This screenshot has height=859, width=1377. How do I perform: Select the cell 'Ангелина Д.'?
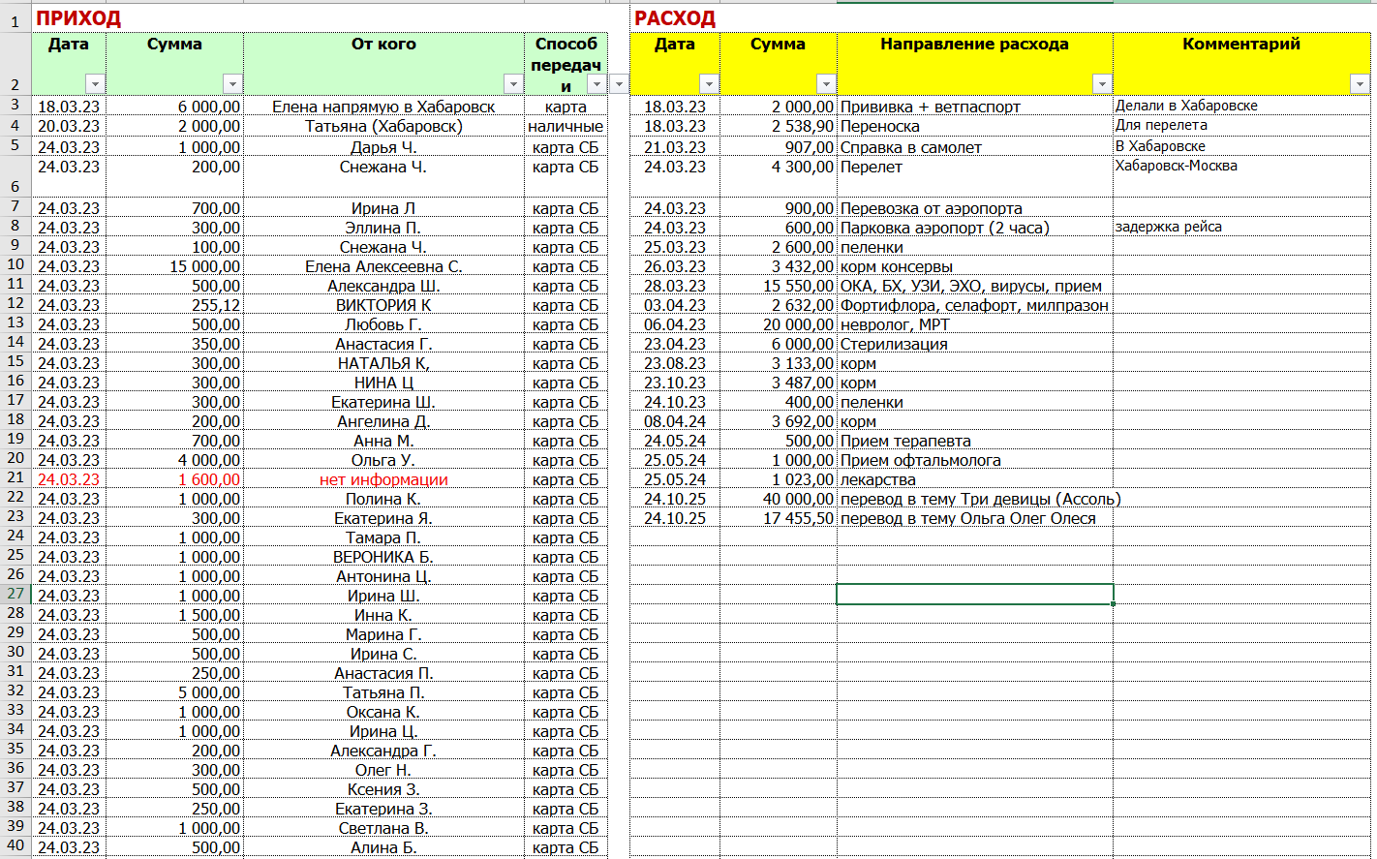pyautogui.click(x=383, y=421)
